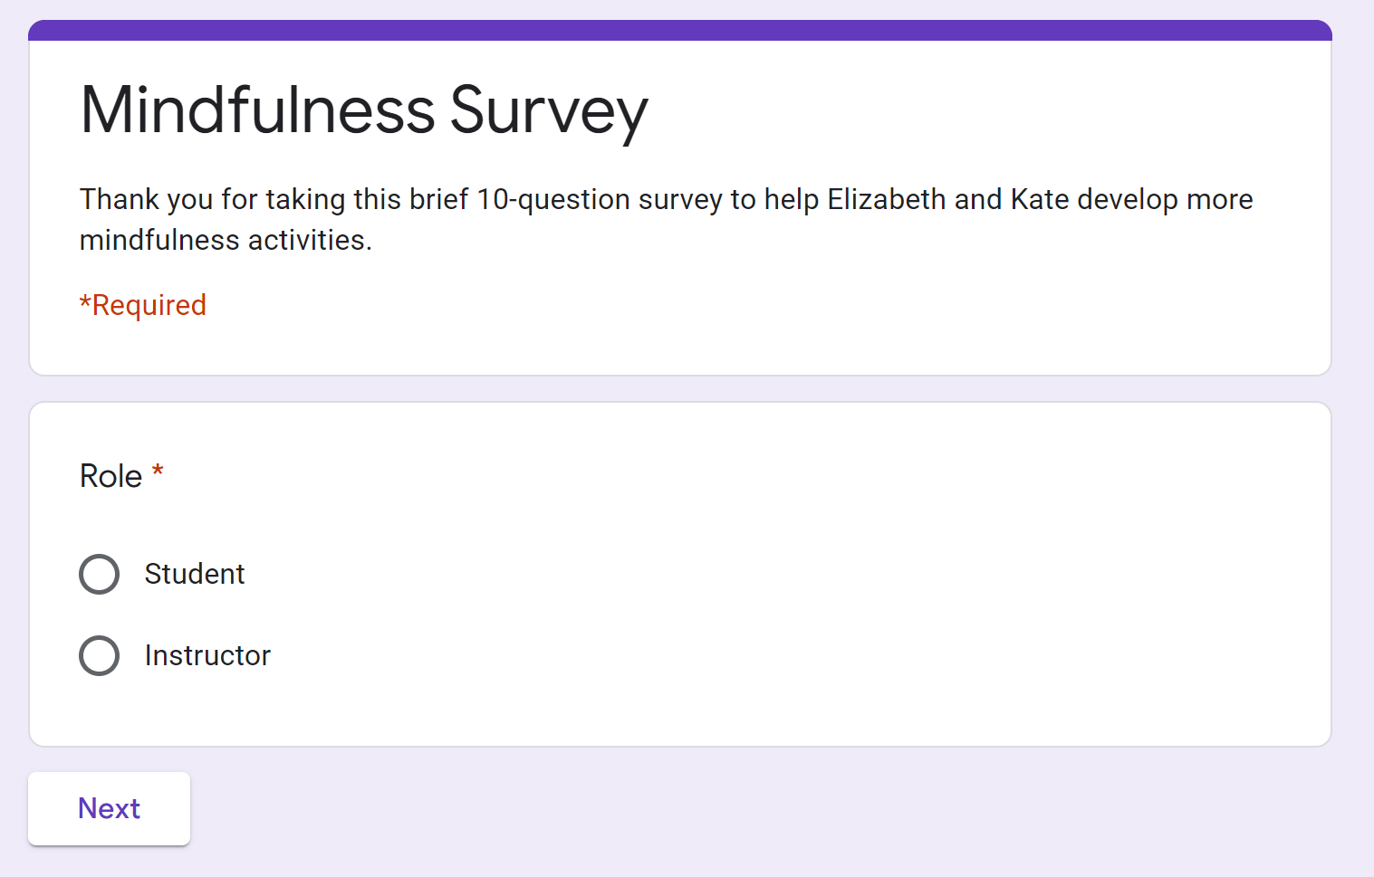This screenshot has width=1374, height=877.
Task: Click the "Role" question label
Action: pos(111,476)
